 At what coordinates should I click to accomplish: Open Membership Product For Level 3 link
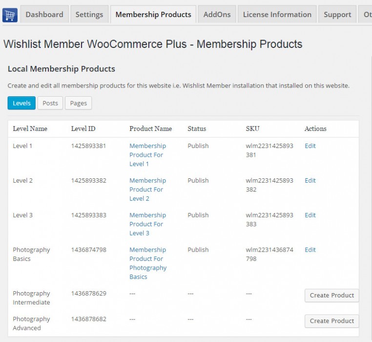coord(147,224)
